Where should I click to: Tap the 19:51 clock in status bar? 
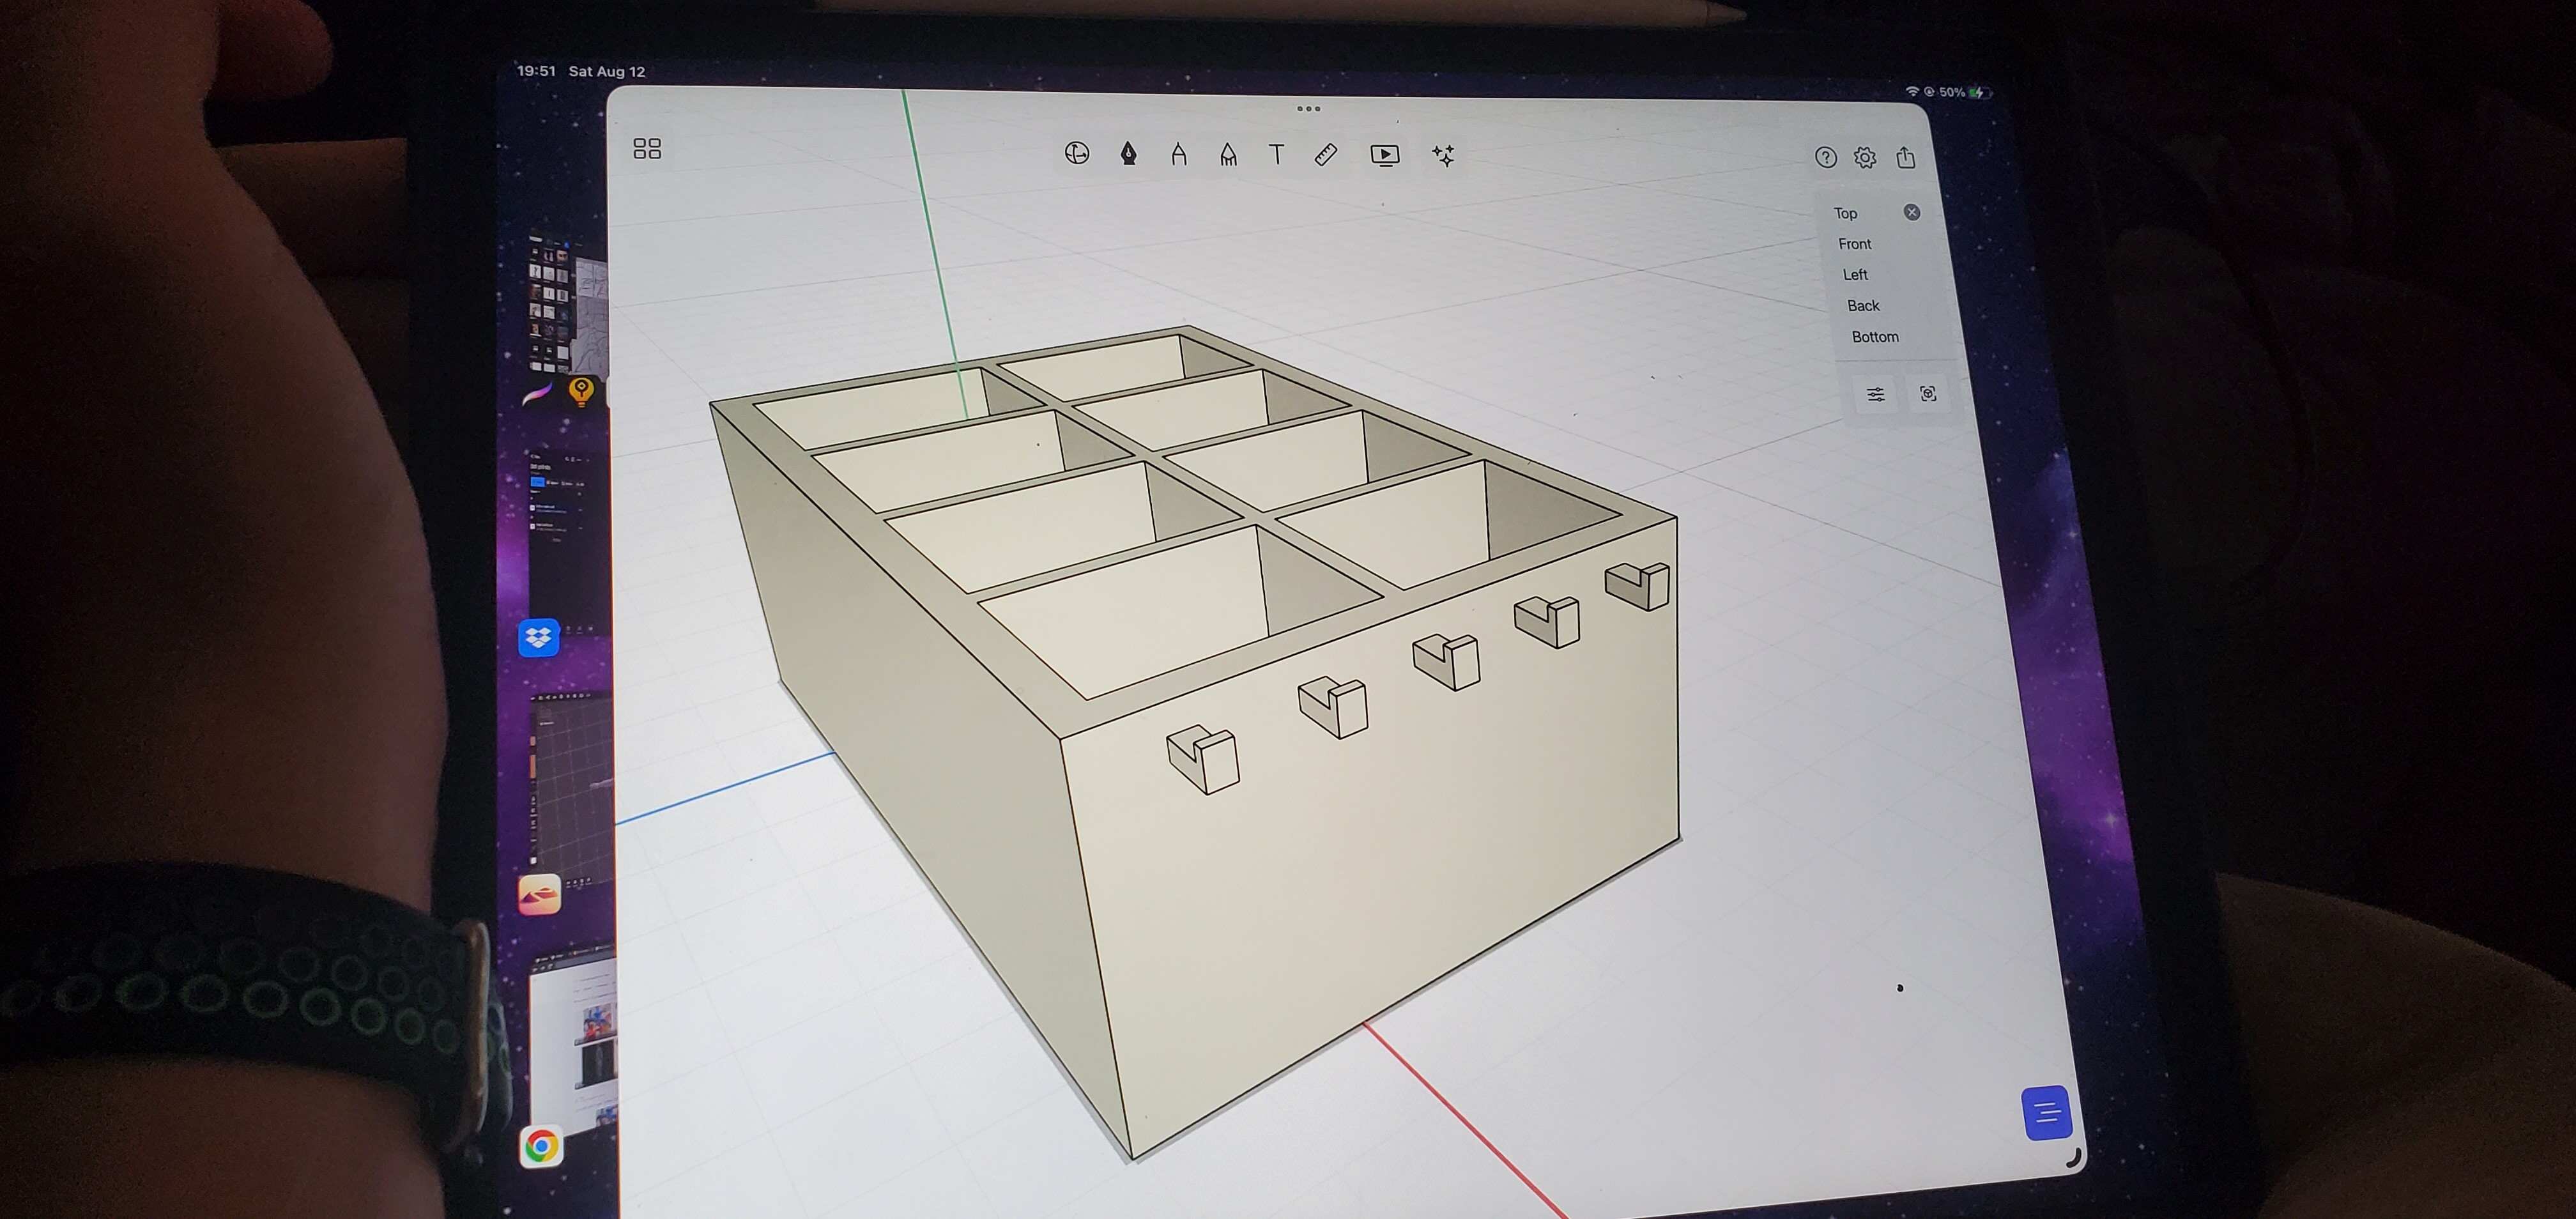pyautogui.click(x=536, y=71)
